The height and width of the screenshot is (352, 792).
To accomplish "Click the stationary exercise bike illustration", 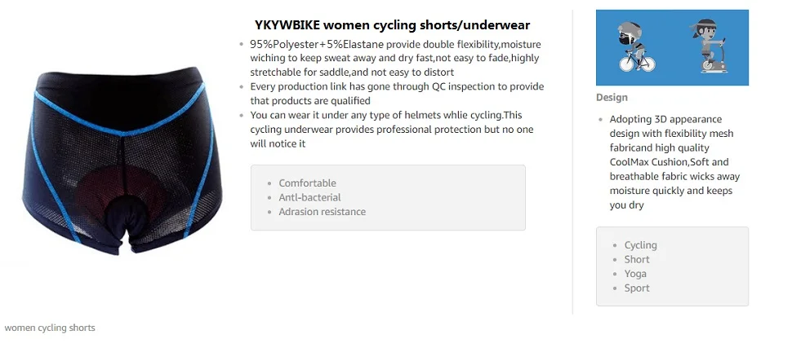I will coord(707,46).
